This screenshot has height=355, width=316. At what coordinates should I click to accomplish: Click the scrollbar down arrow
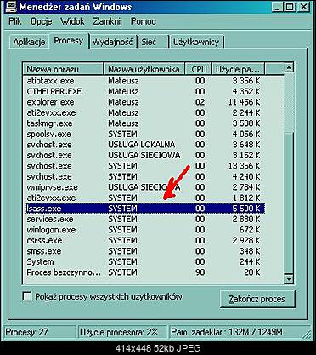pos(289,279)
